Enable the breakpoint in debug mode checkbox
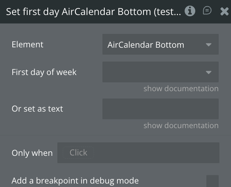 tap(212, 181)
